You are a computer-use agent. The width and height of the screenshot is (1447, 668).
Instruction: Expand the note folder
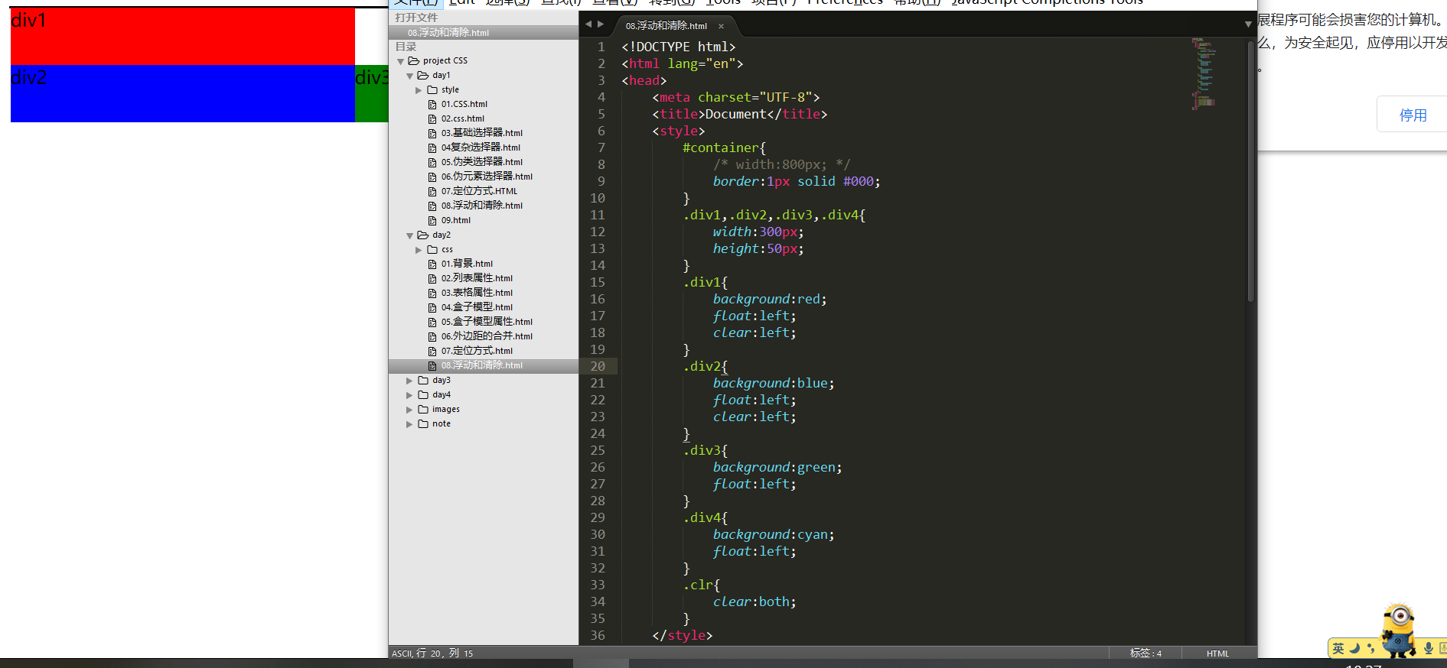[x=409, y=424]
